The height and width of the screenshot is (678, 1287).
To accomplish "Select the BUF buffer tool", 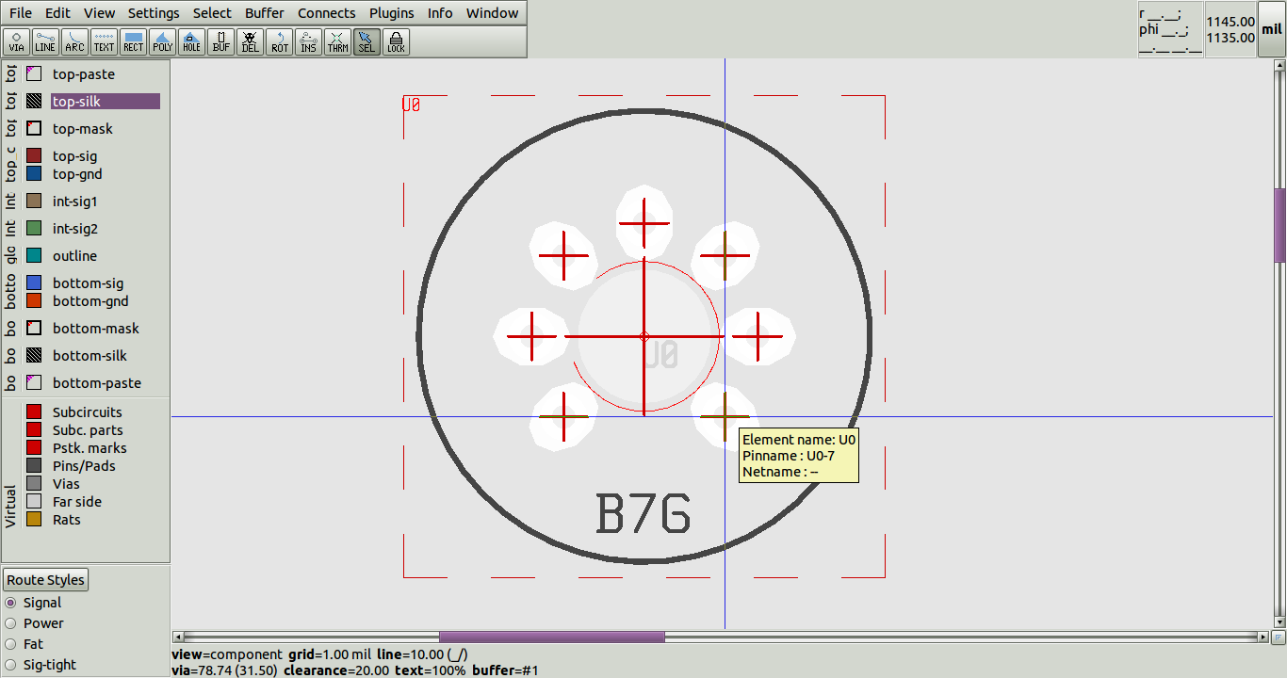I will [x=220, y=42].
